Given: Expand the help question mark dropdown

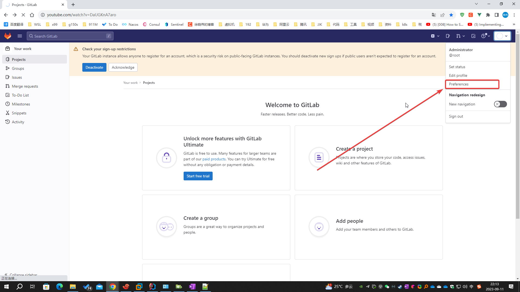Looking at the screenshot, I should (485, 36).
